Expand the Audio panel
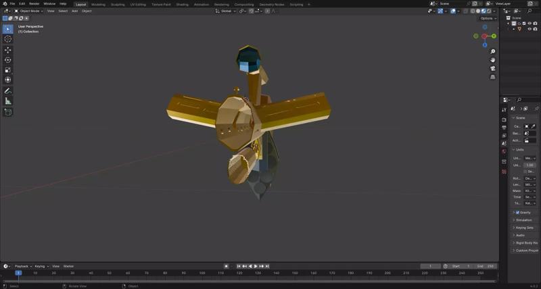Viewport: 541px width, 289px height. [520, 235]
